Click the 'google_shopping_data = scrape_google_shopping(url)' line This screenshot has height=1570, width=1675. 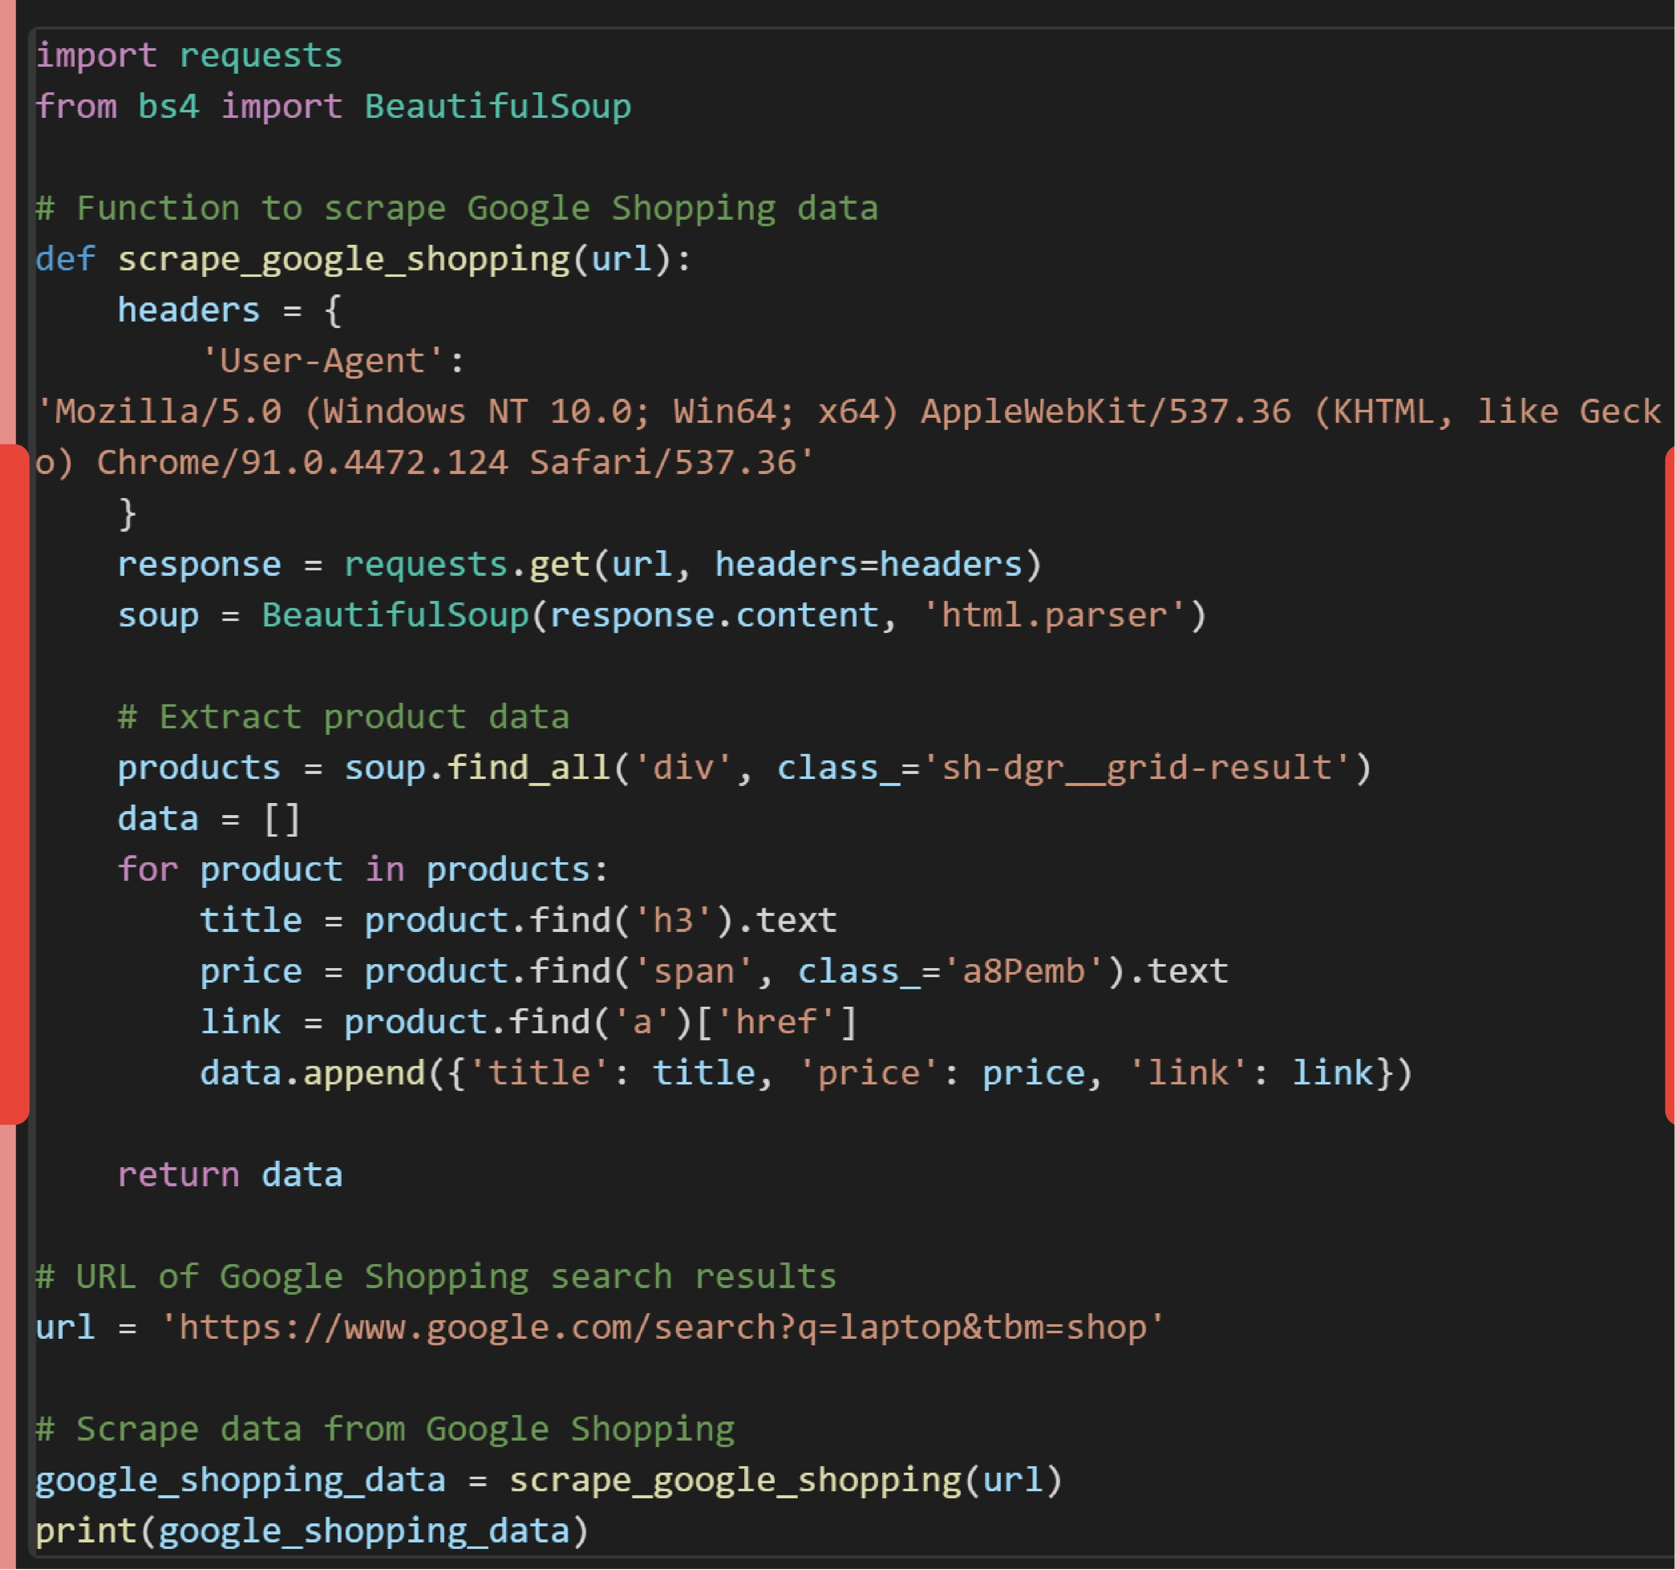[x=549, y=1481]
